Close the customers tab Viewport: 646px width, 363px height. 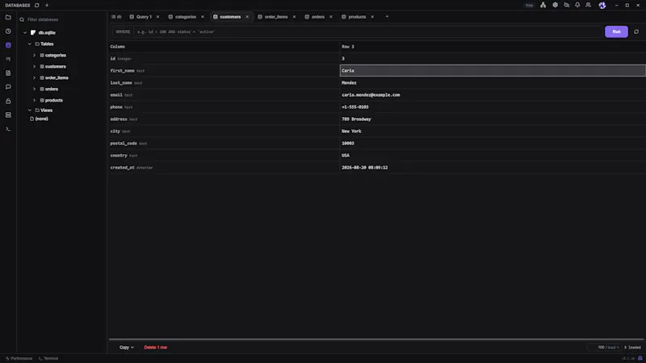click(247, 17)
